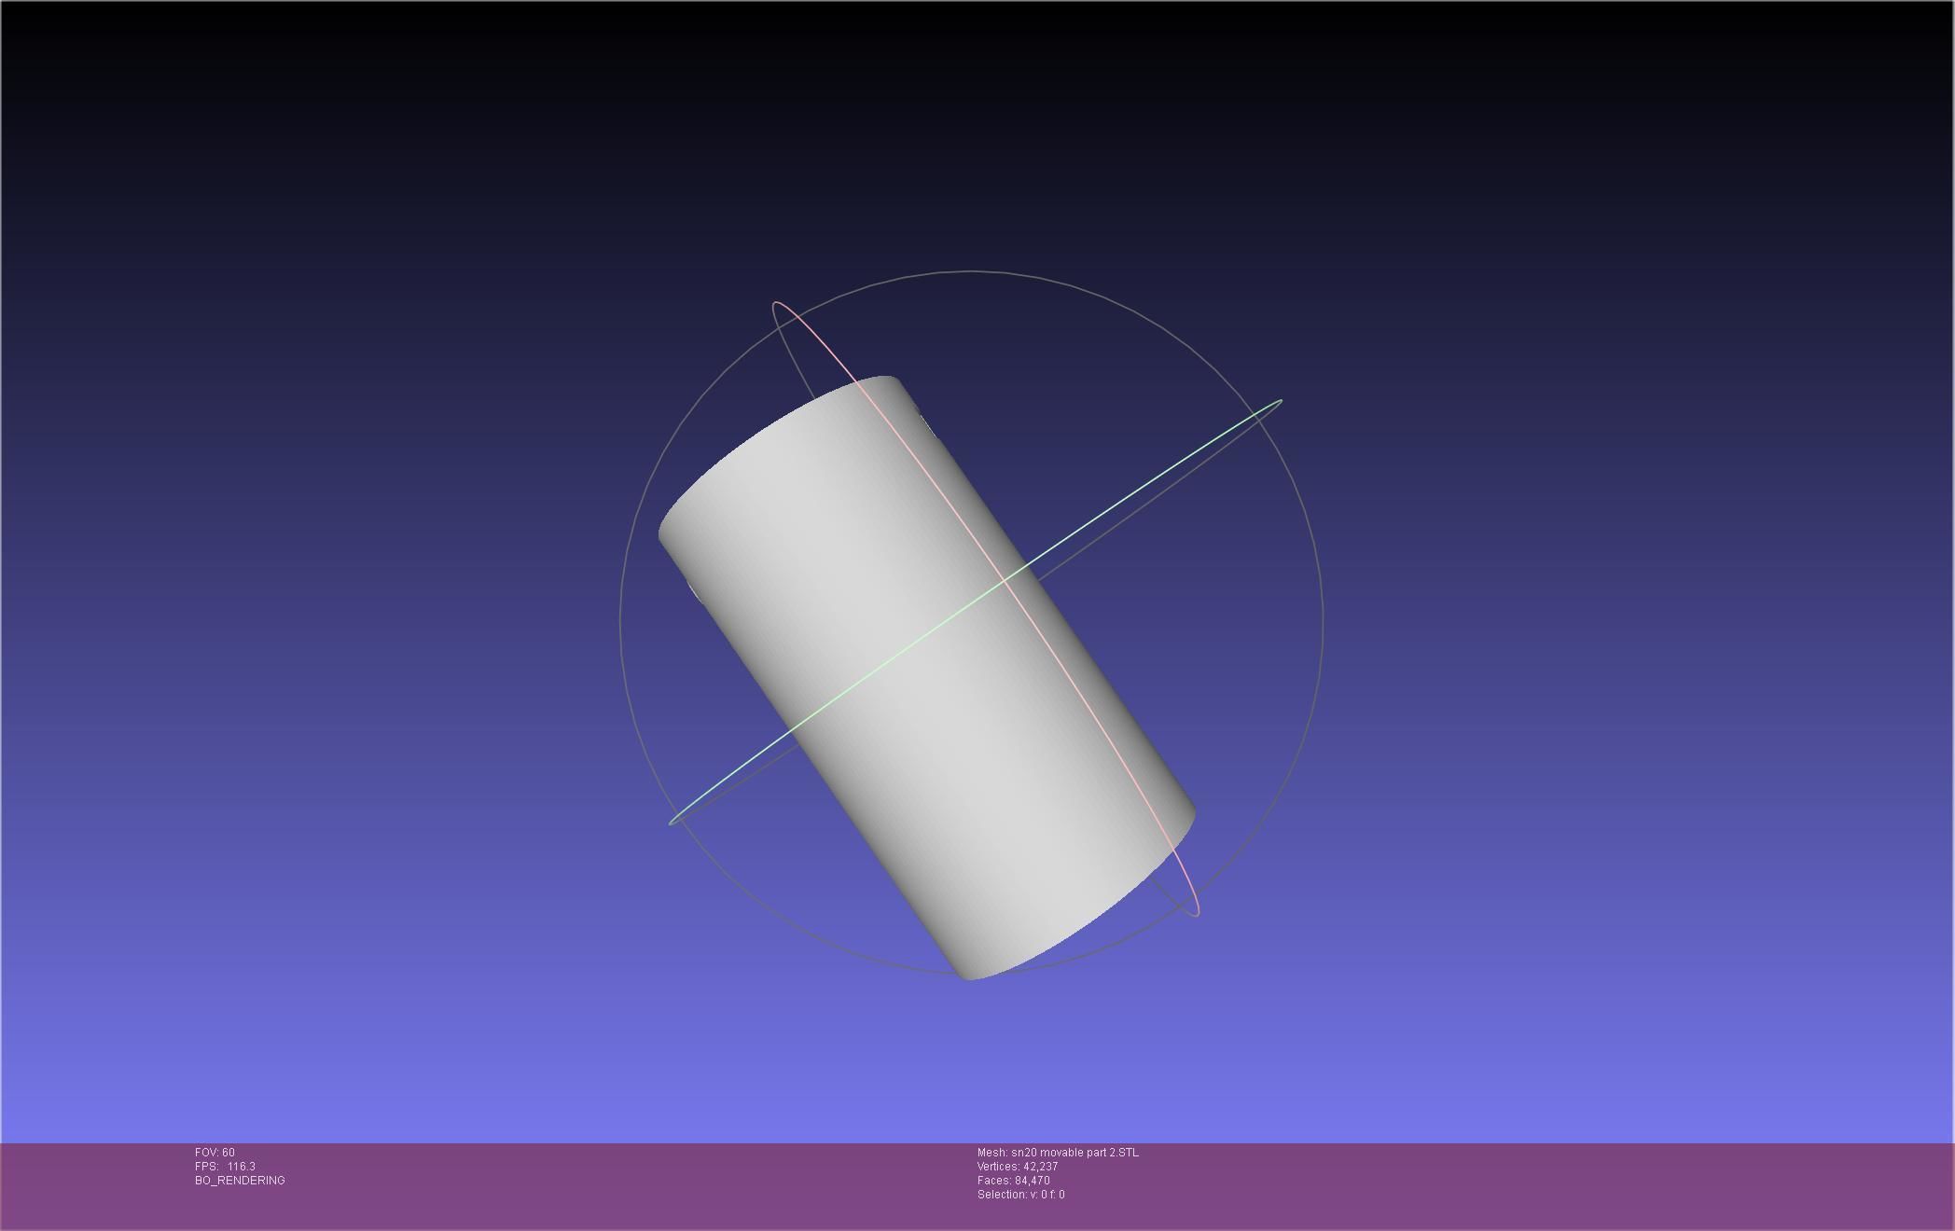Viewport: 1955px width, 1231px height.
Task: Click the 'Selection: v: 0 f: 0' readout
Action: (x=1020, y=1195)
